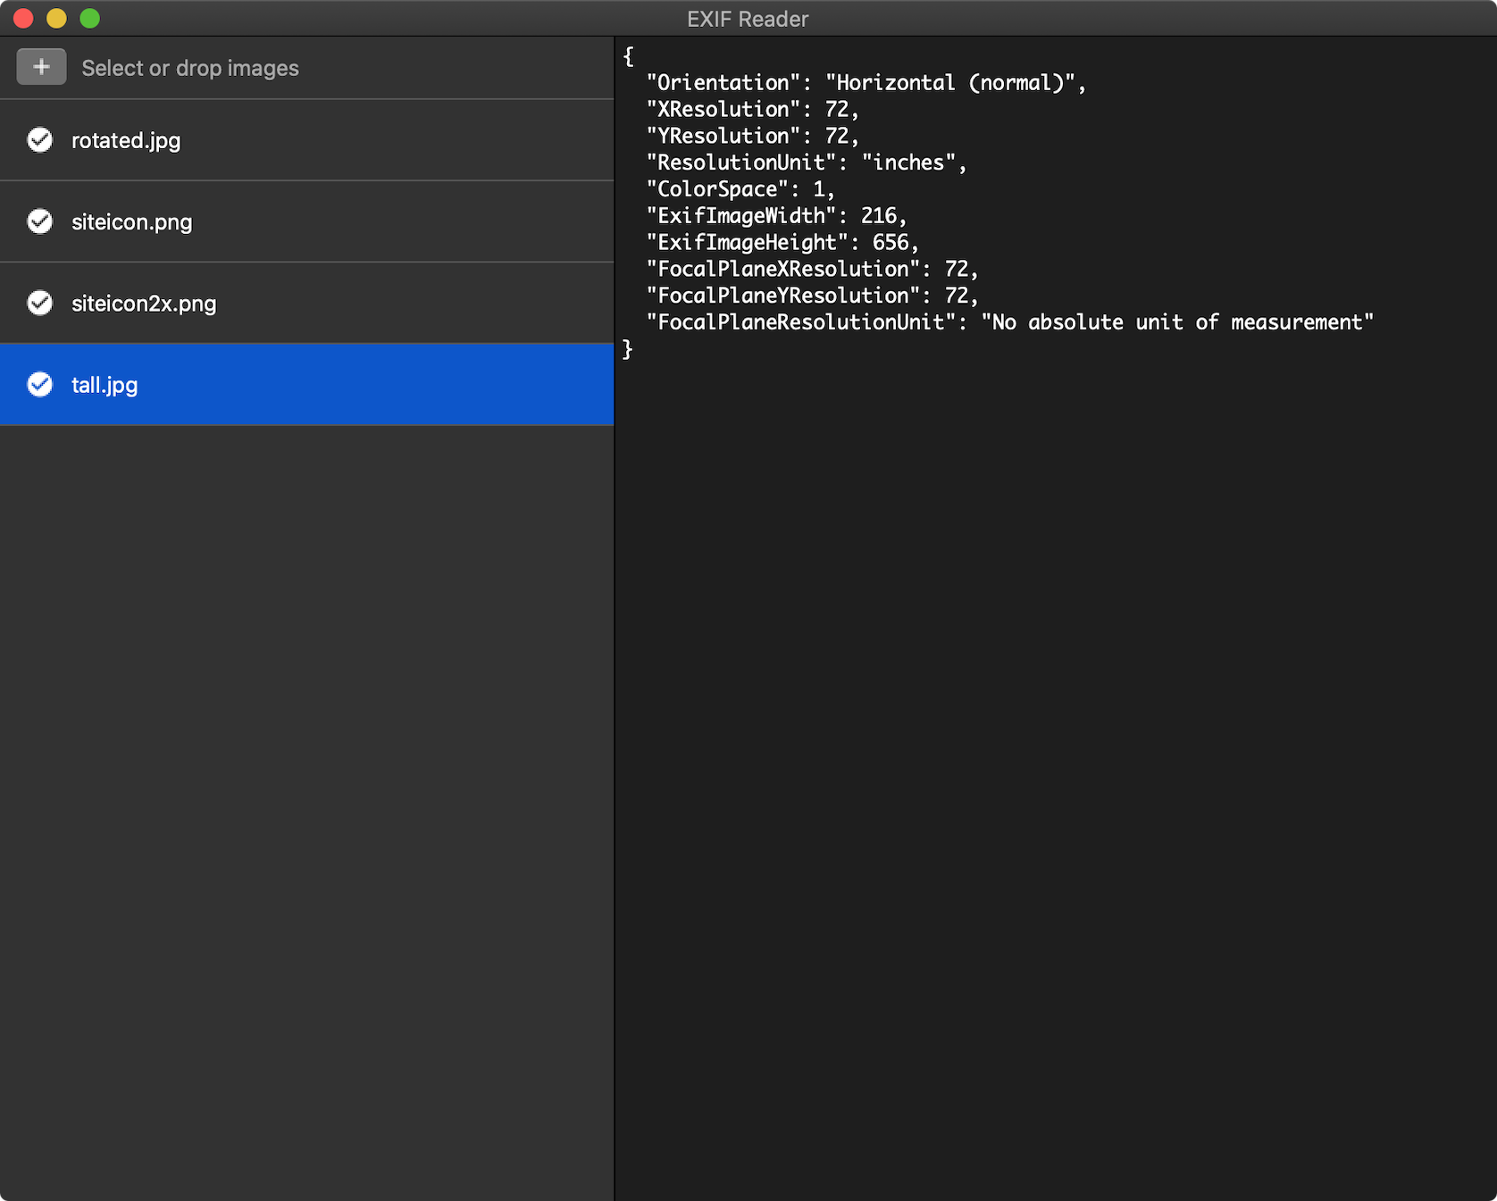The image size is (1497, 1201).
Task: Click the "ColorSpace": 1 line
Action: click(740, 189)
